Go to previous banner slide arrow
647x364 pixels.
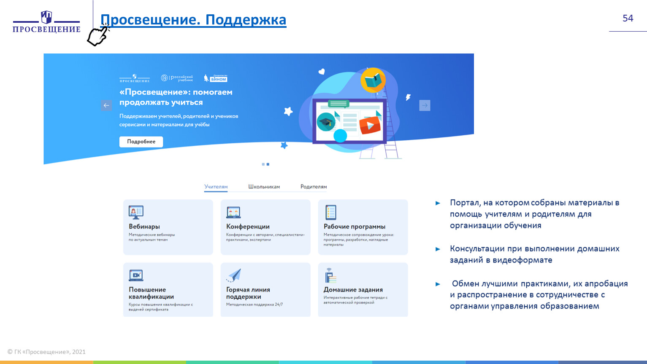pos(106,105)
